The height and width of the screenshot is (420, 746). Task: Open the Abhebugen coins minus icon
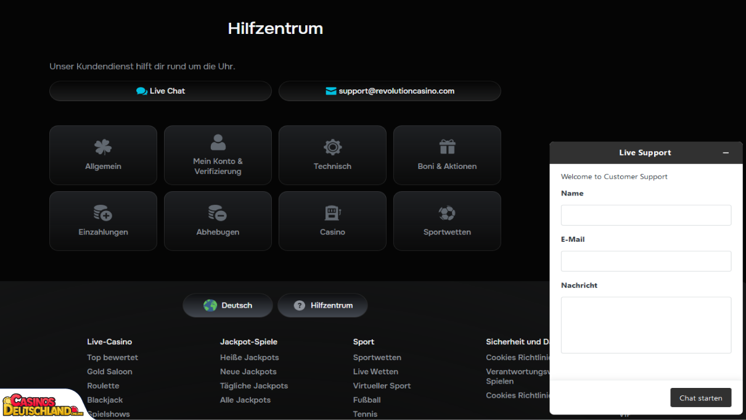click(218, 213)
